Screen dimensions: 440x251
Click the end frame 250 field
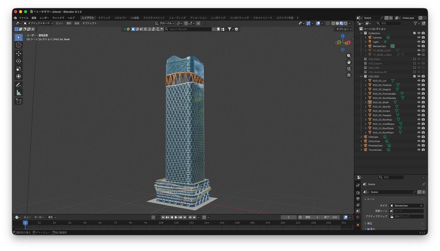coord(331,217)
